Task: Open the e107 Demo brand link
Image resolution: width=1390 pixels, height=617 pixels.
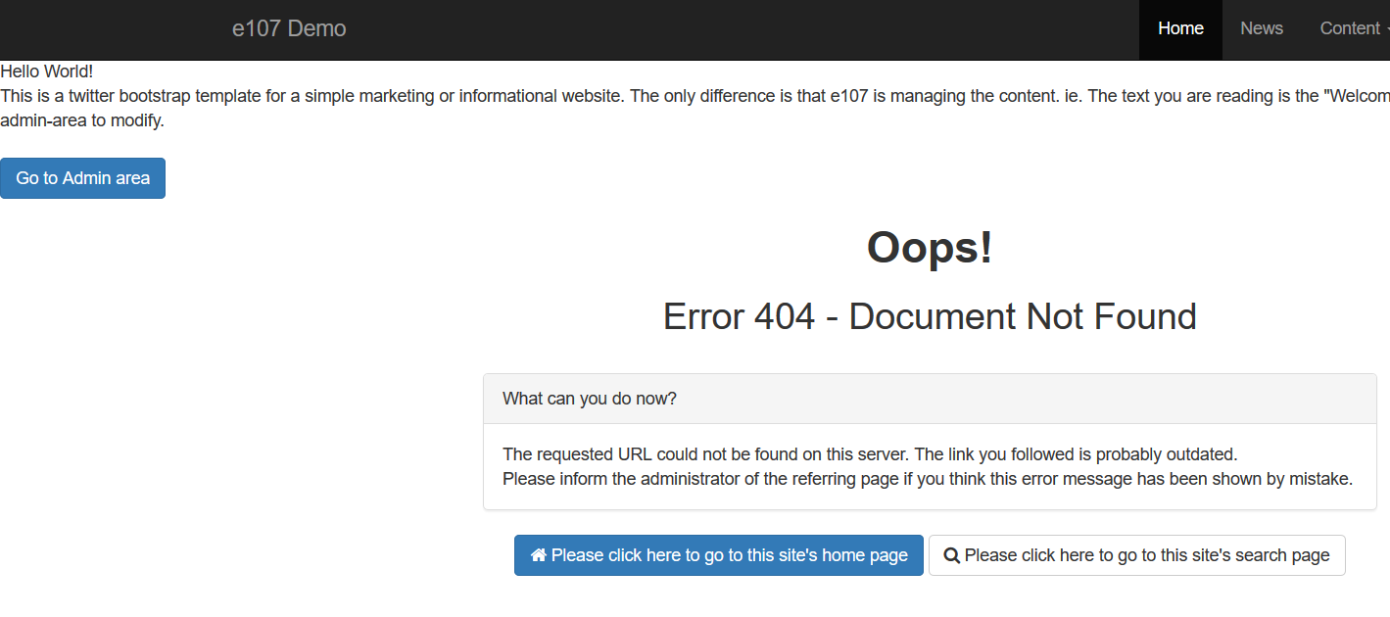Action: [289, 28]
